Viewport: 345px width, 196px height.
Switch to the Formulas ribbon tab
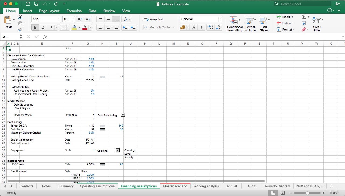click(74, 11)
